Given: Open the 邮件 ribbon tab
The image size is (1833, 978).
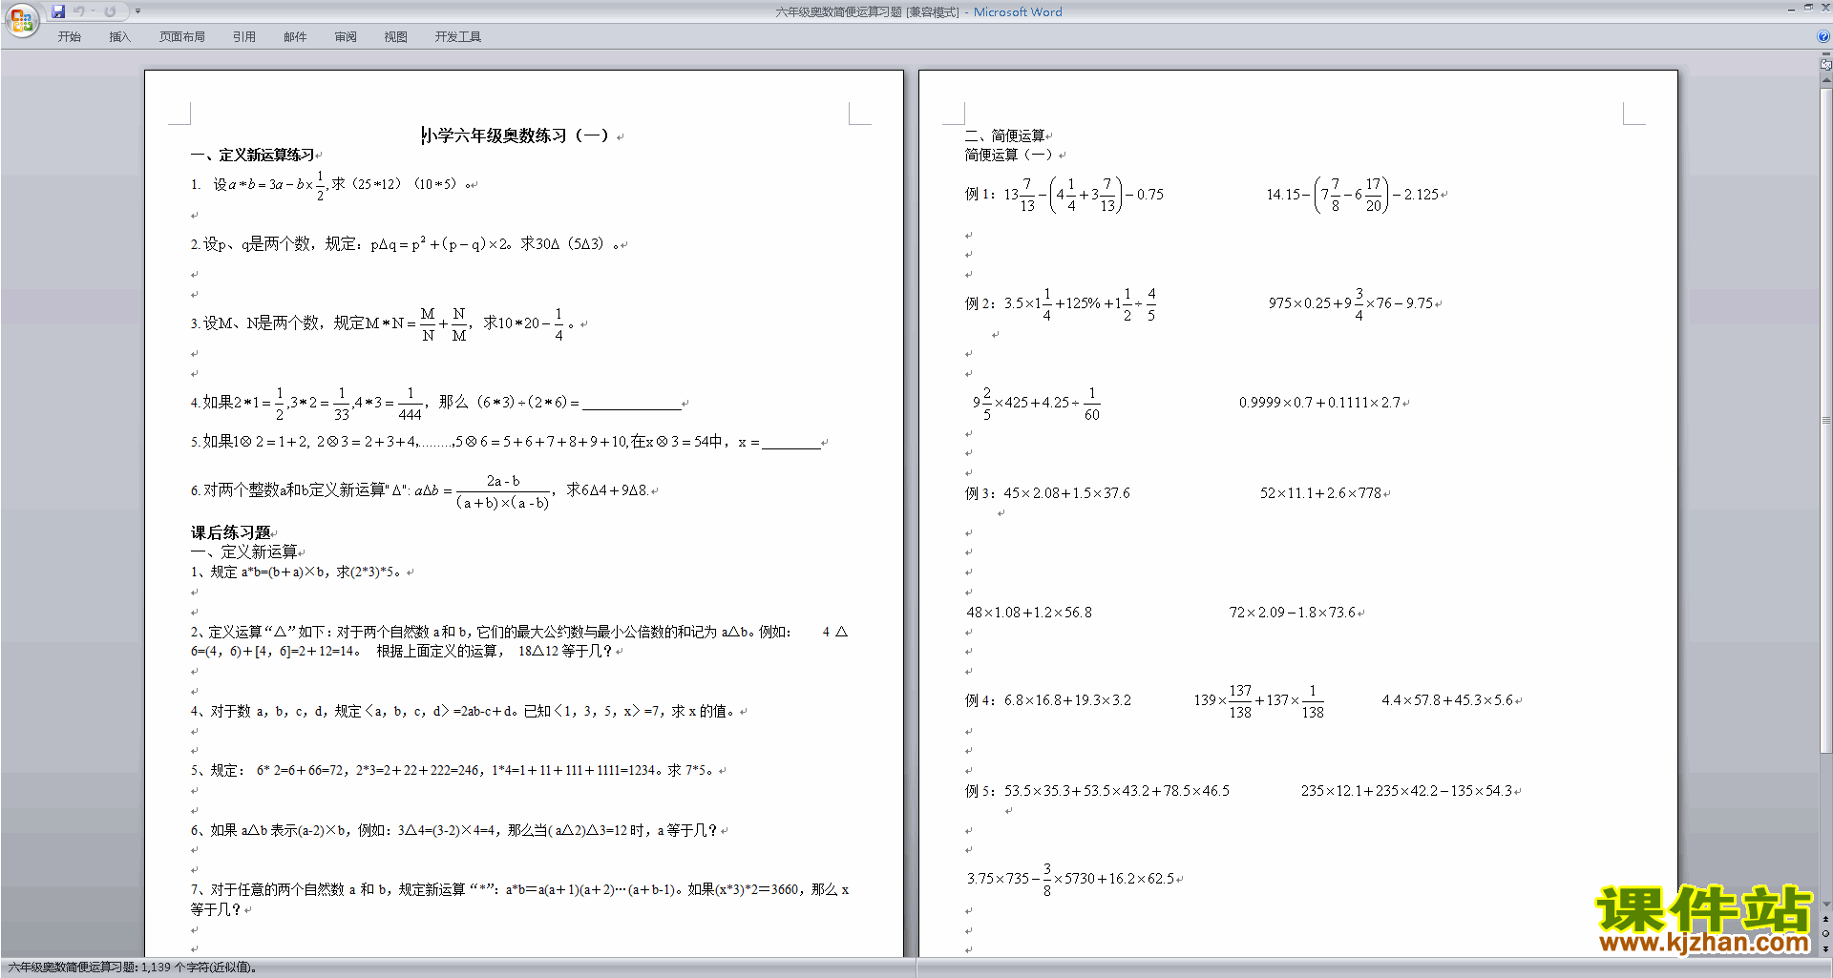Looking at the screenshot, I should click(x=295, y=37).
